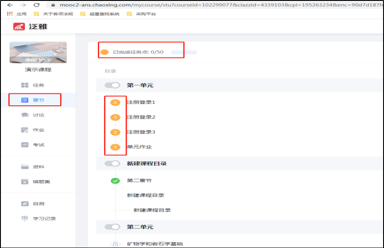Open chapter 注册登录3 in the list
The image size is (384, 248).
(141, 132)
